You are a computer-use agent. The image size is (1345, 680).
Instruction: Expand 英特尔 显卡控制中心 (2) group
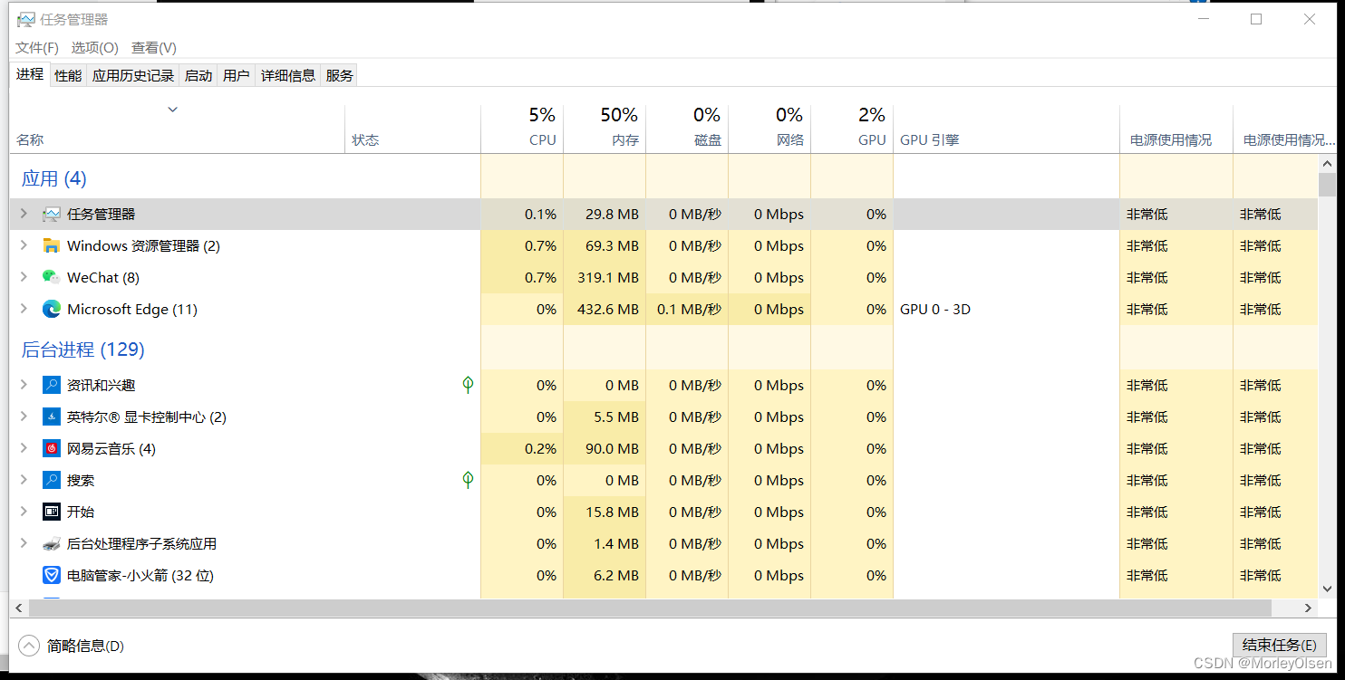(24, 417)
